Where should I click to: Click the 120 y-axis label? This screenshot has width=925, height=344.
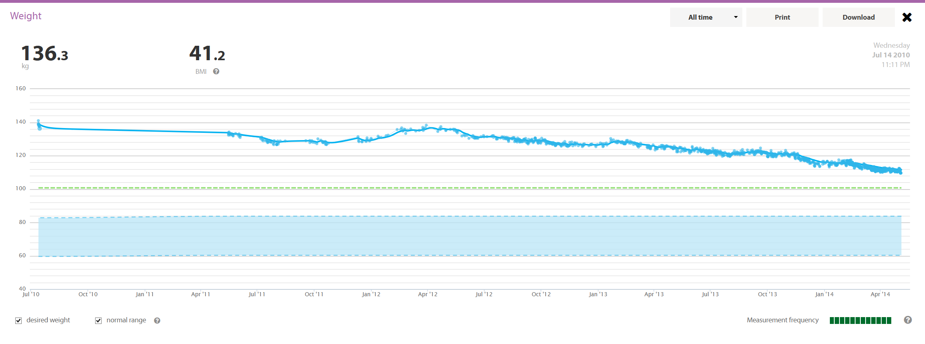pyautogui.click(x=20, y=155)
